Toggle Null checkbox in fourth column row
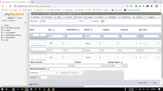Viewport: 163px width, 91px height. (x=140, y=58)
